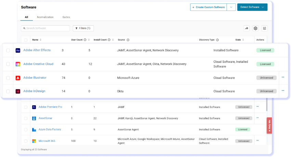Open actions menu for AssetSonar row
The width and height of the screenshot is (291, 157).
(x=257, y=118)
